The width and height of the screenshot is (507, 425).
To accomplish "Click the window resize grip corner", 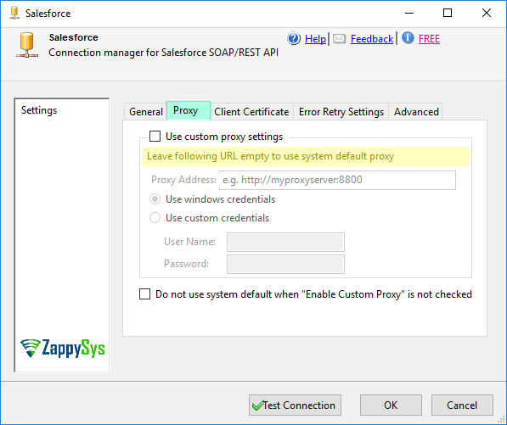I will coord(501,420).
